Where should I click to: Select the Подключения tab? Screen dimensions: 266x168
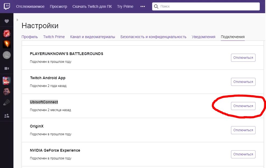[x=233, y=37]
